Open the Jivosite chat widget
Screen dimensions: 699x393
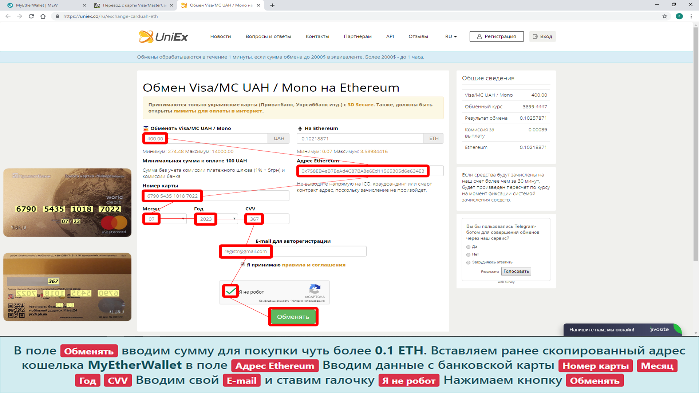point(622,330)
